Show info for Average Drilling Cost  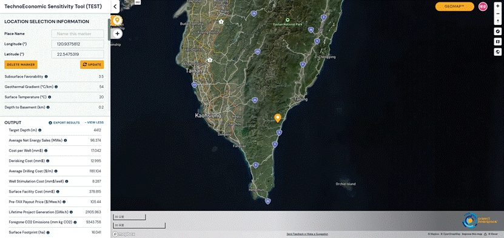pos(56,171)
